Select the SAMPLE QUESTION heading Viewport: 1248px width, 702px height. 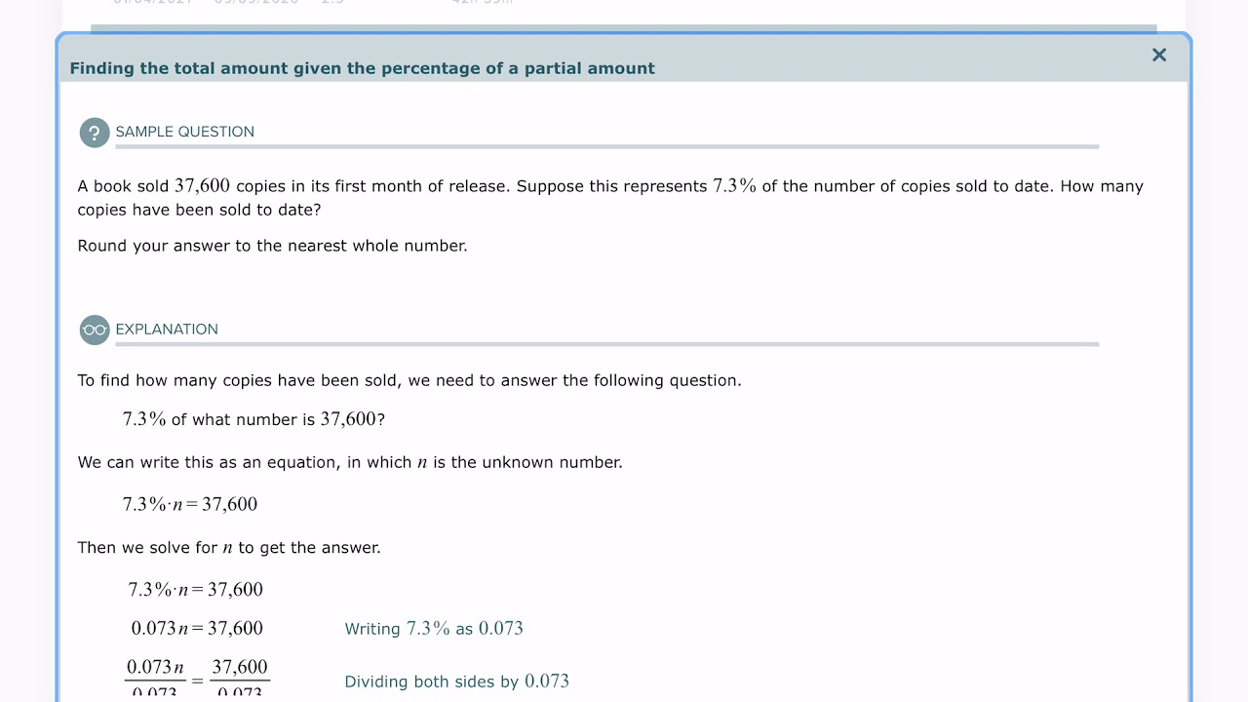184,132
